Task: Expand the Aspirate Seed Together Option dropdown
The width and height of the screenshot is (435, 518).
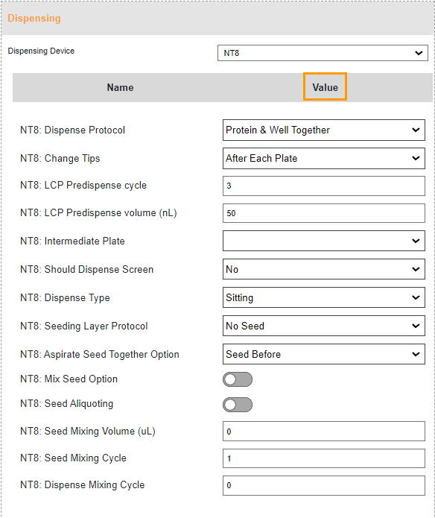Action: [x=324, y=354]
